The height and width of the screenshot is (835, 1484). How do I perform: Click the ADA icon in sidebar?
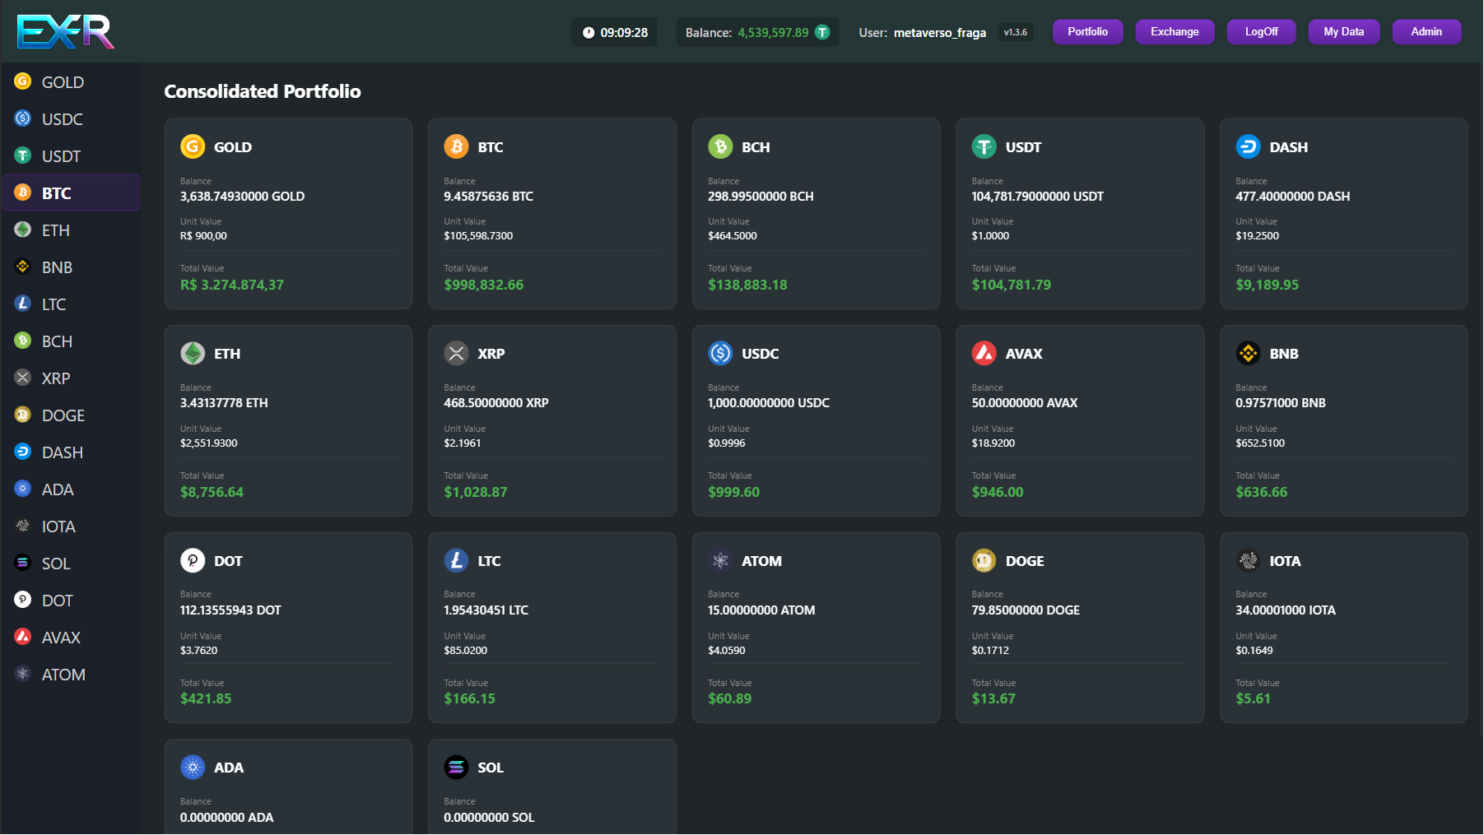point(23,489)
